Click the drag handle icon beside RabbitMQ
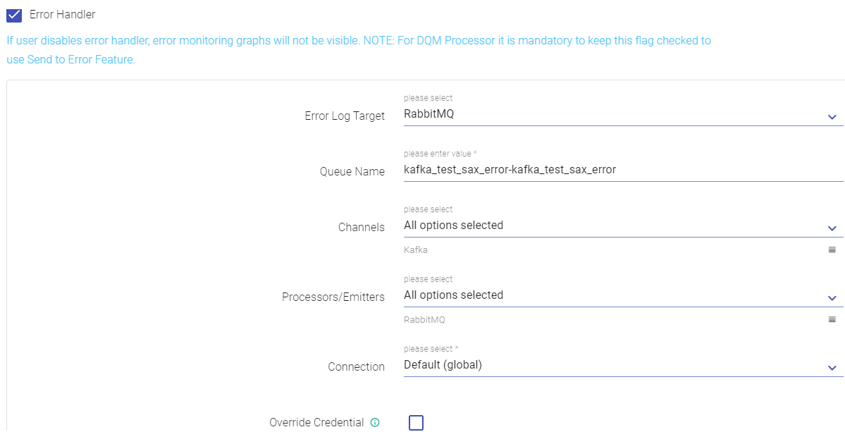845x432 pixels. point(832,320)
